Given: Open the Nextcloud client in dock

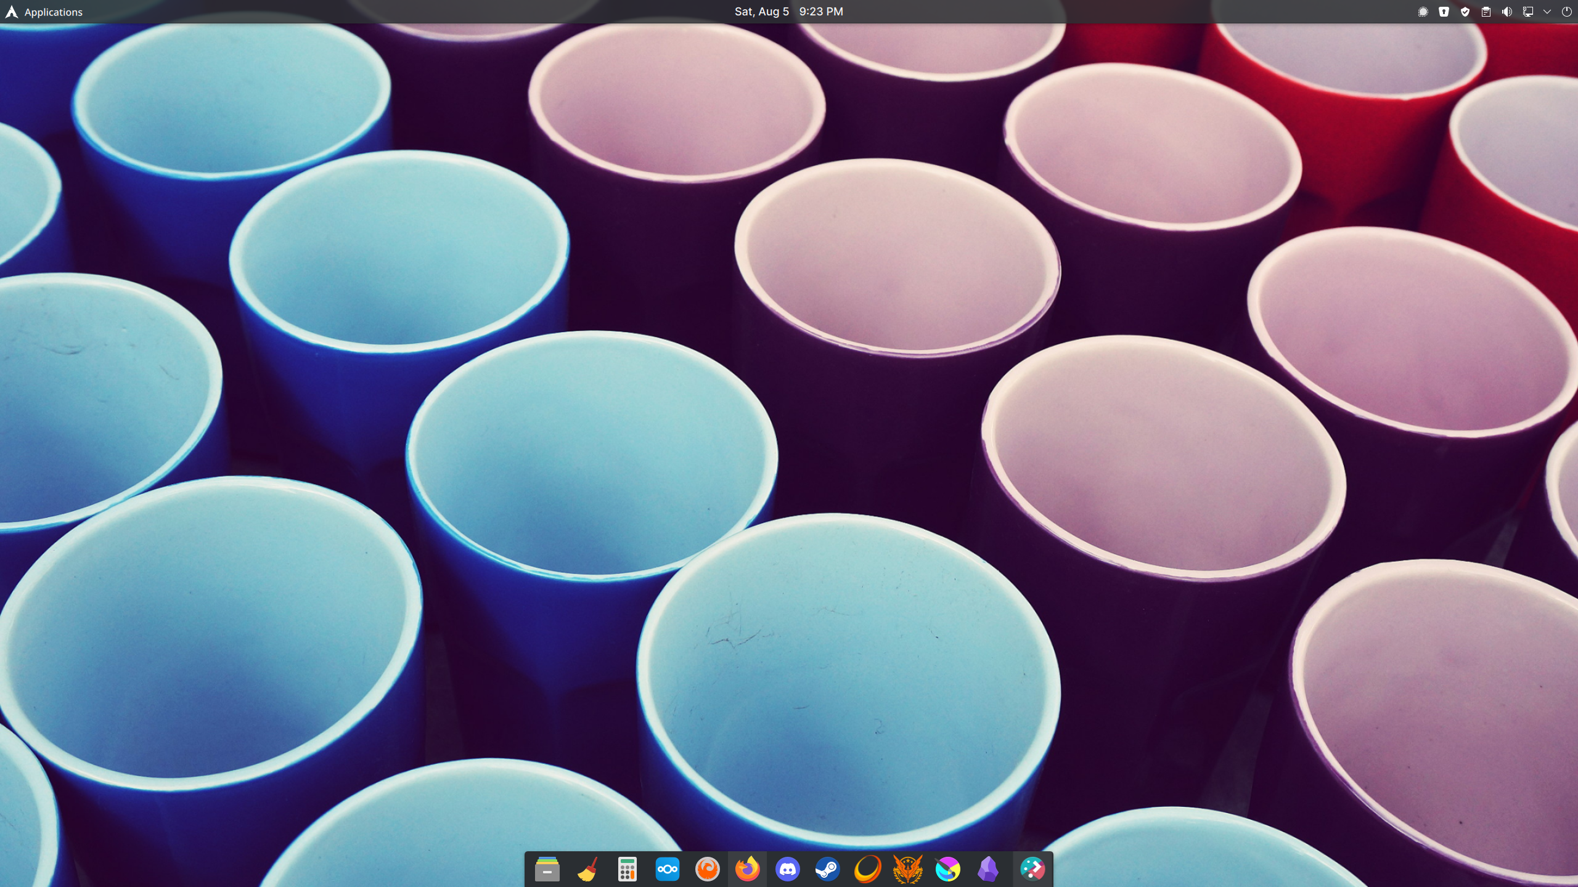Looking at the screenshot, I should click(x=667, y=869).
